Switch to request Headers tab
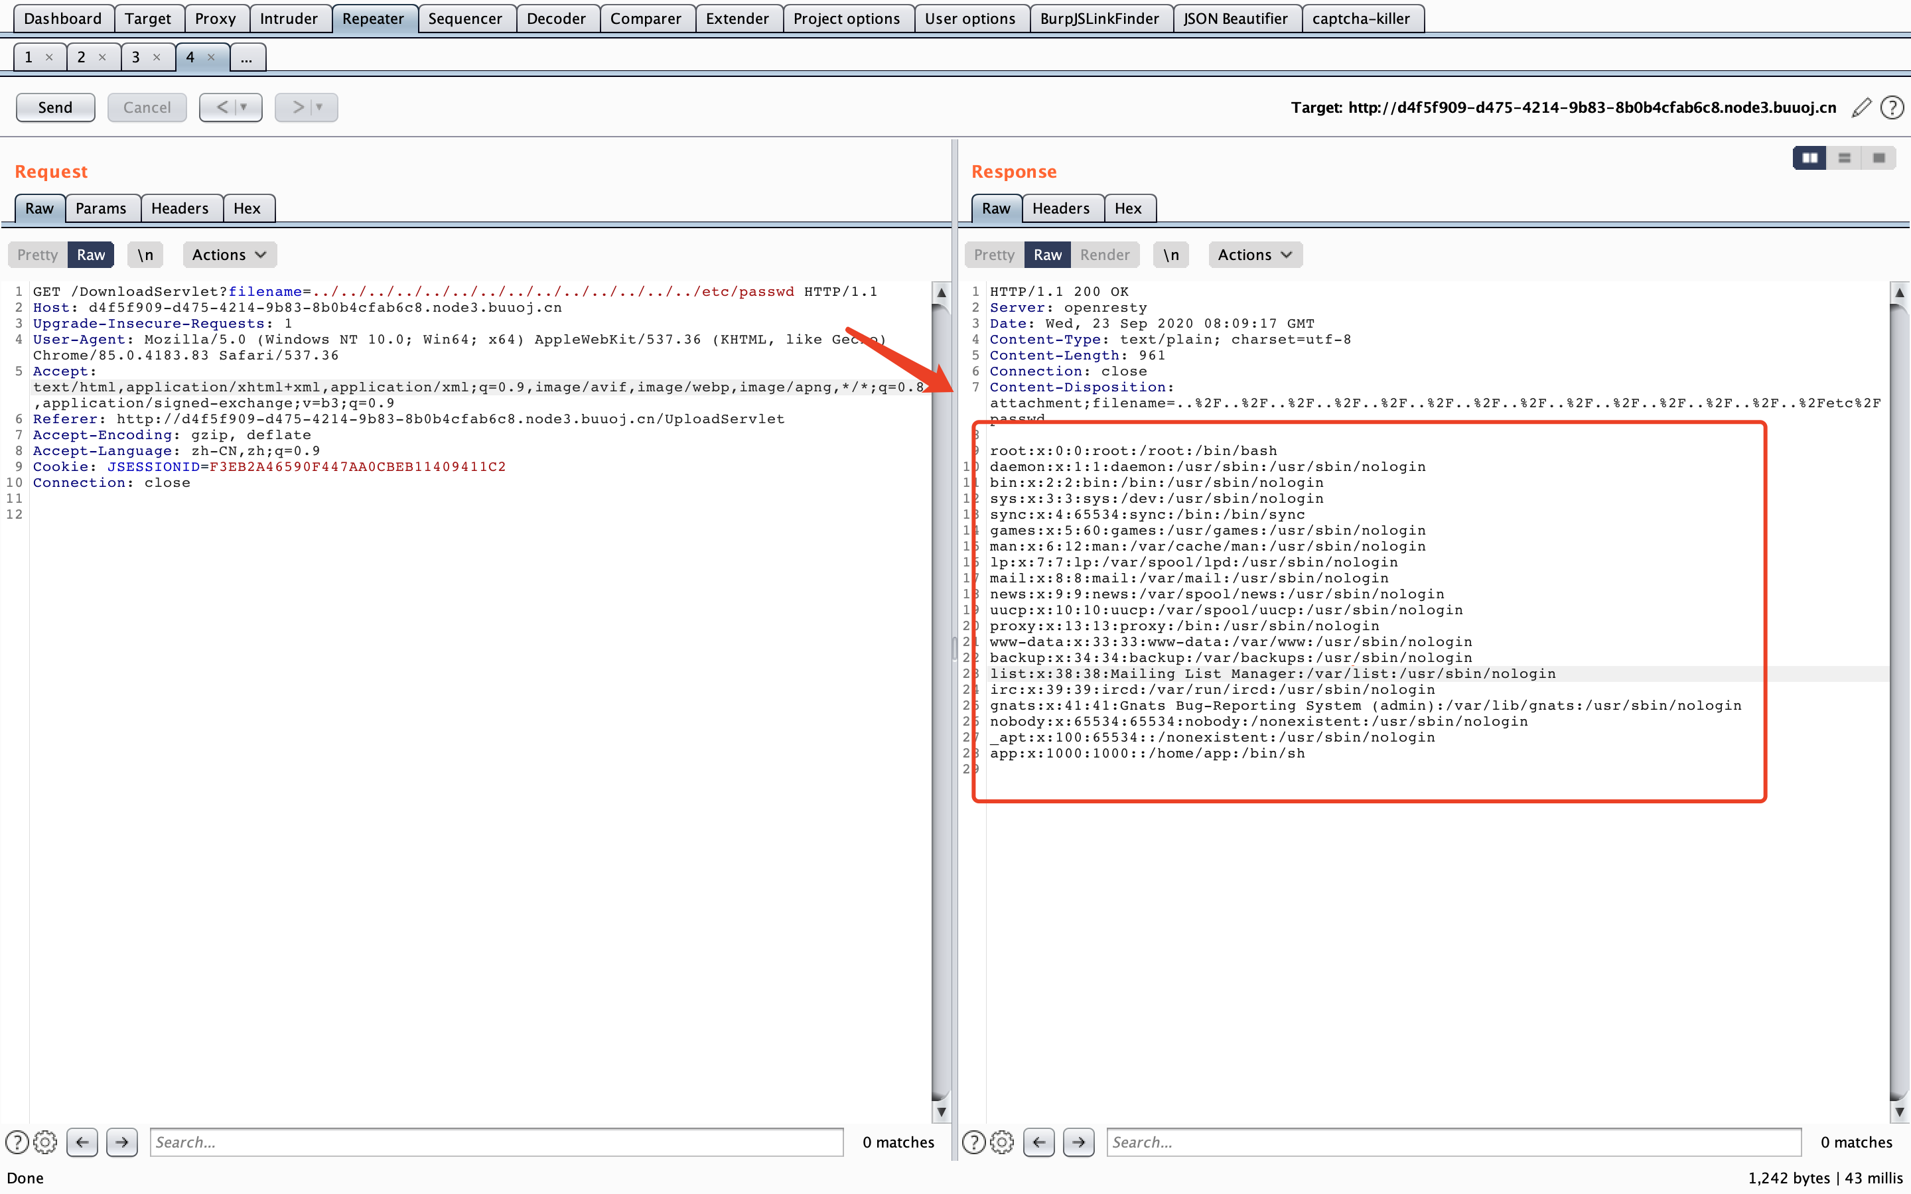1911x1194 pixels. point(179,208)
